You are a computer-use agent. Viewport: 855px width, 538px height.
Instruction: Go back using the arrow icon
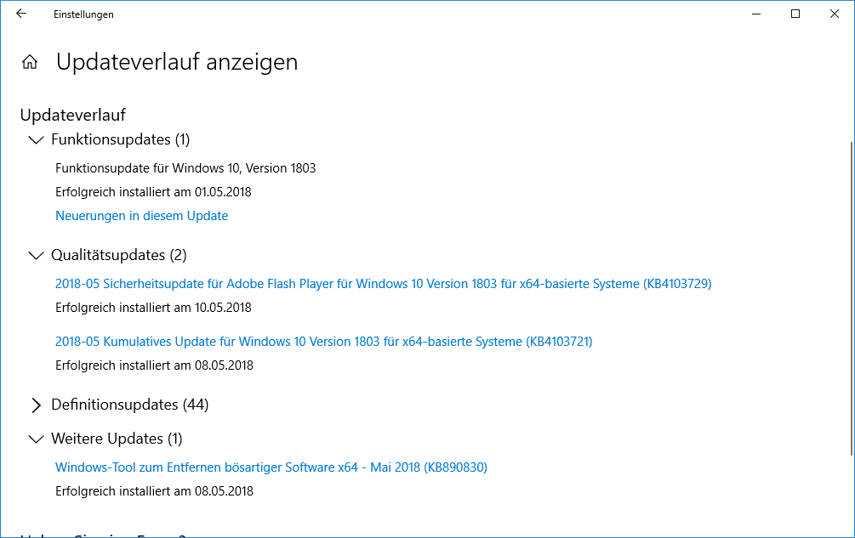click(x=21, y=14)
